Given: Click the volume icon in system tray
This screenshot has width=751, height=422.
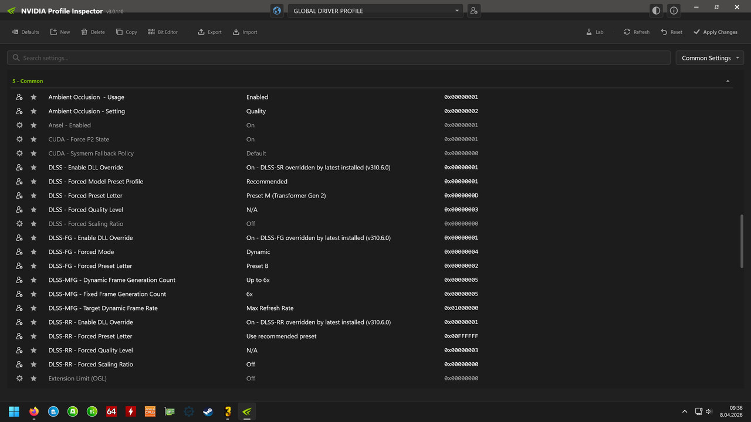Looking at the screenshot, I should point(709,411).
